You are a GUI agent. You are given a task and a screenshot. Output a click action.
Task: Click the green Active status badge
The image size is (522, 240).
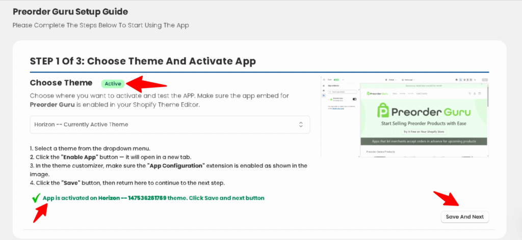pyautogui.click(x=113, y=83)
